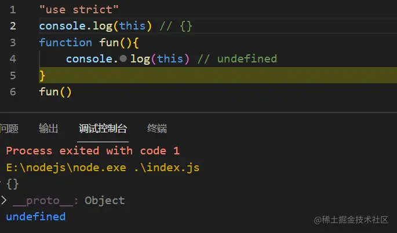Screen dimensions: 397x233
Task: Click the fun() call on line 6
Action: point(56,92)
